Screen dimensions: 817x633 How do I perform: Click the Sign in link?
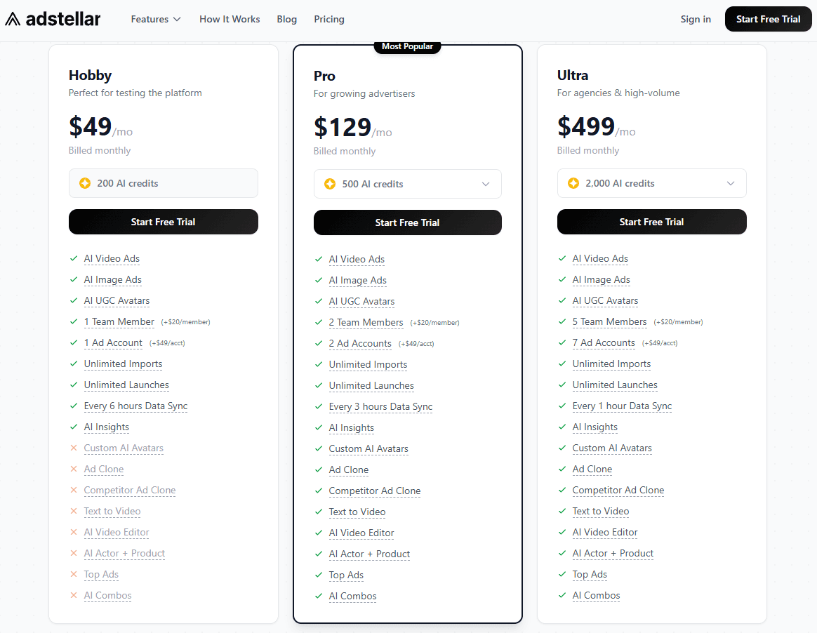pyautogui.click(x=695, y=19)
